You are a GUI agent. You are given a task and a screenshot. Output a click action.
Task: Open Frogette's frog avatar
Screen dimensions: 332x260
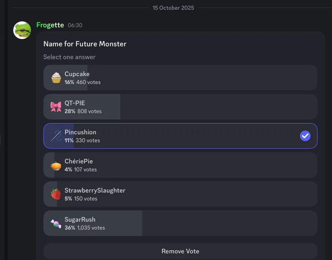(22, 30)
